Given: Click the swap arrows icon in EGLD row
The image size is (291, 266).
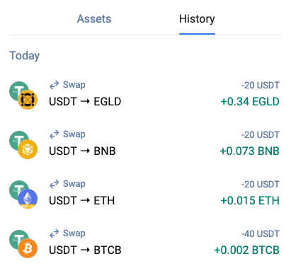Looking at the screenshot, I should [x=54, y=85].
